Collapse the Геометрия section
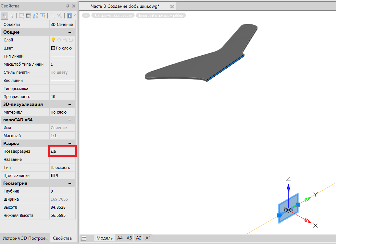Screen dimensions: 374x244 [x=69, y=183]
